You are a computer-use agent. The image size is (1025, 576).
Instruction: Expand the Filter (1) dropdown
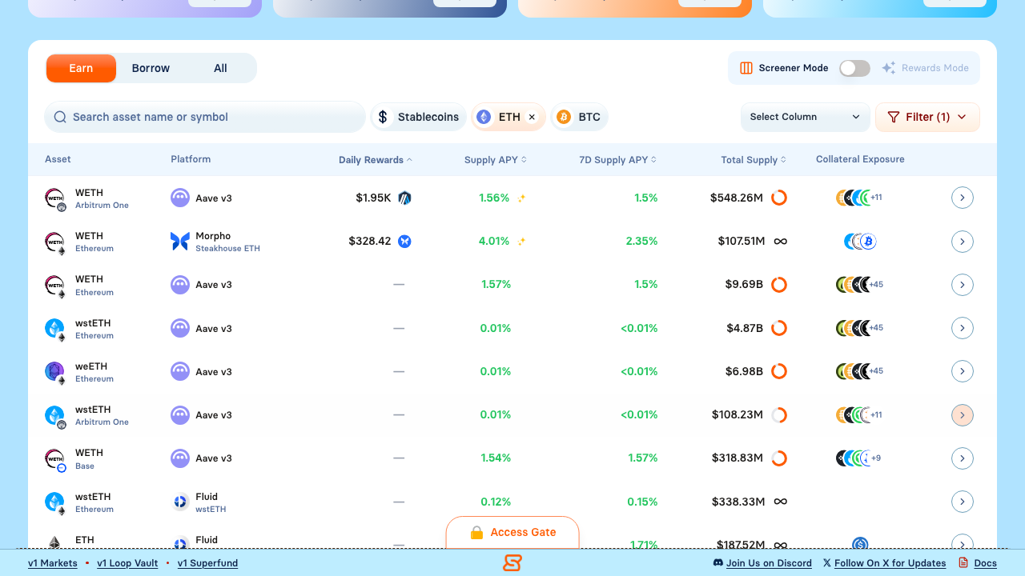(x=927, y=117)
